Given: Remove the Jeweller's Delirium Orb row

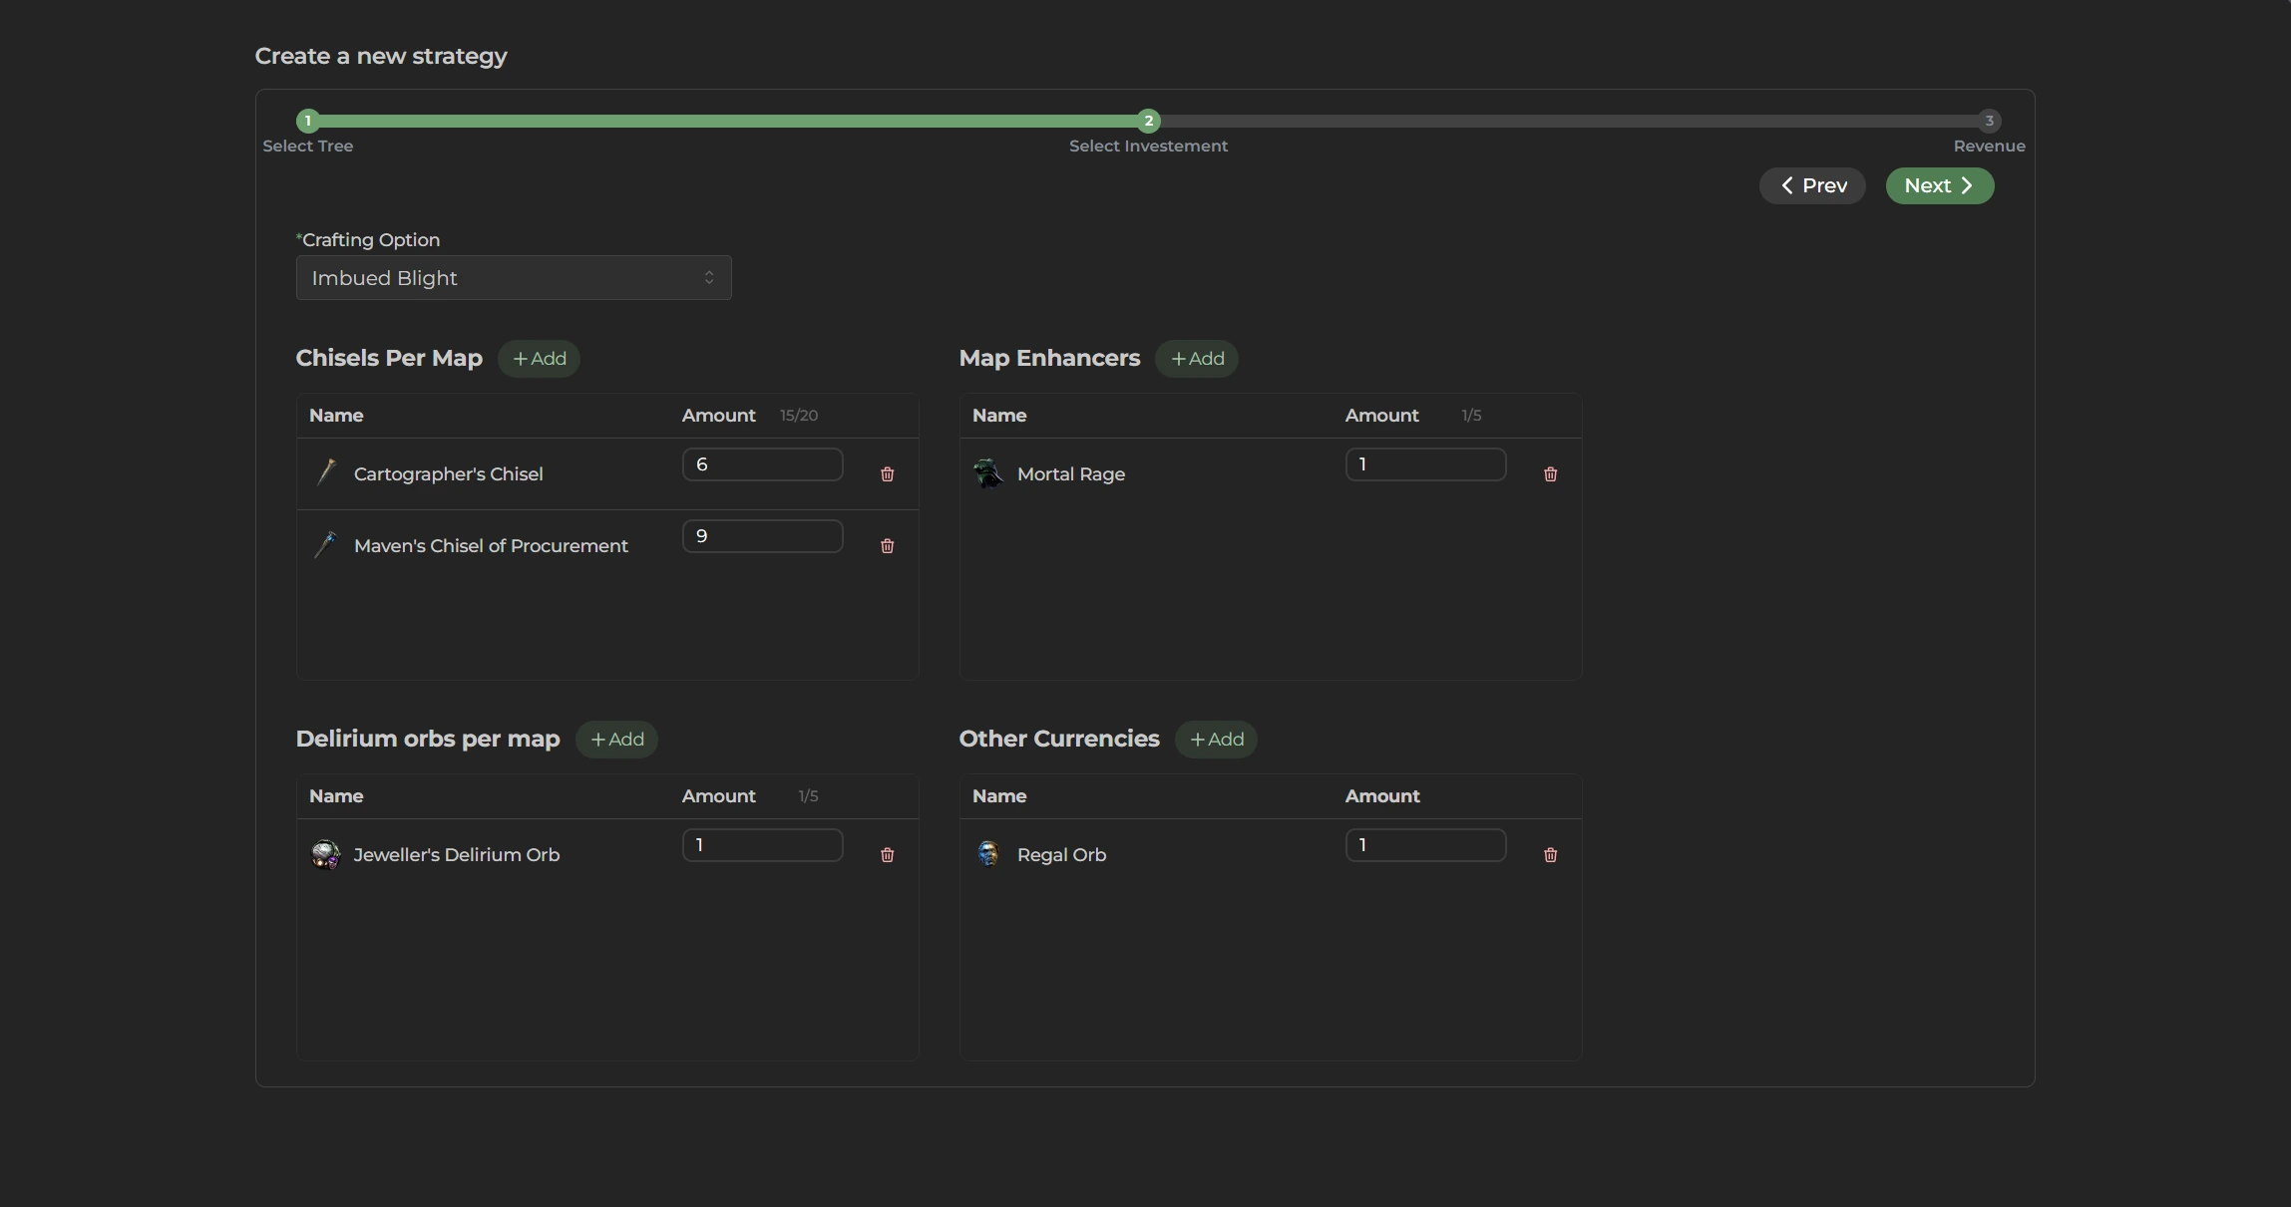Looking at the screenshot, I should click(887, 855).
